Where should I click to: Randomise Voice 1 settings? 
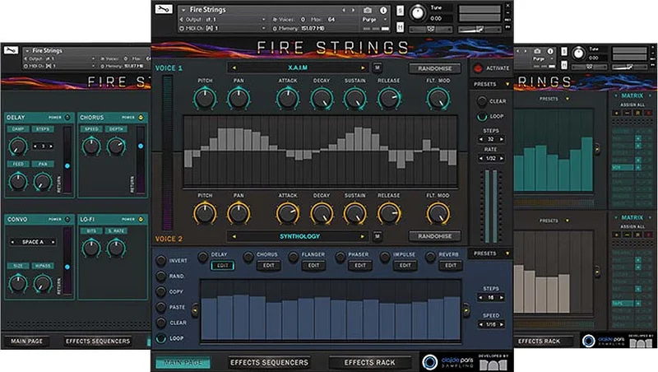click(435, 68)
